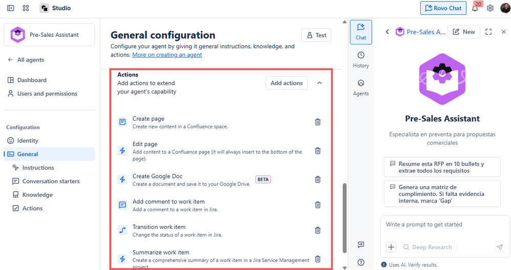511x270 pixels.
Task: Click the Add comment action icon
Action: tap(122, 205)
